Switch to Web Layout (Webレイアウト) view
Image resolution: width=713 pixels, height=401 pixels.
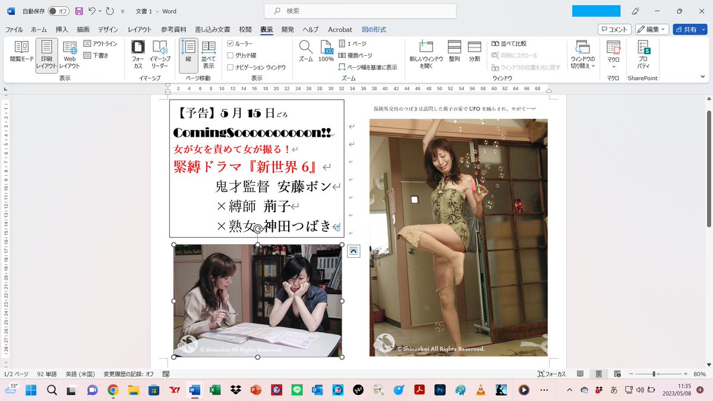(70, 55)
